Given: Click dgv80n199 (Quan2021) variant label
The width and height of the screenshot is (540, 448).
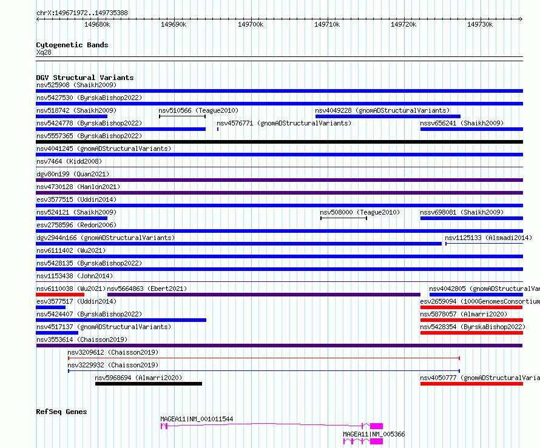Looking at the screenshot, I should point(73,174).
